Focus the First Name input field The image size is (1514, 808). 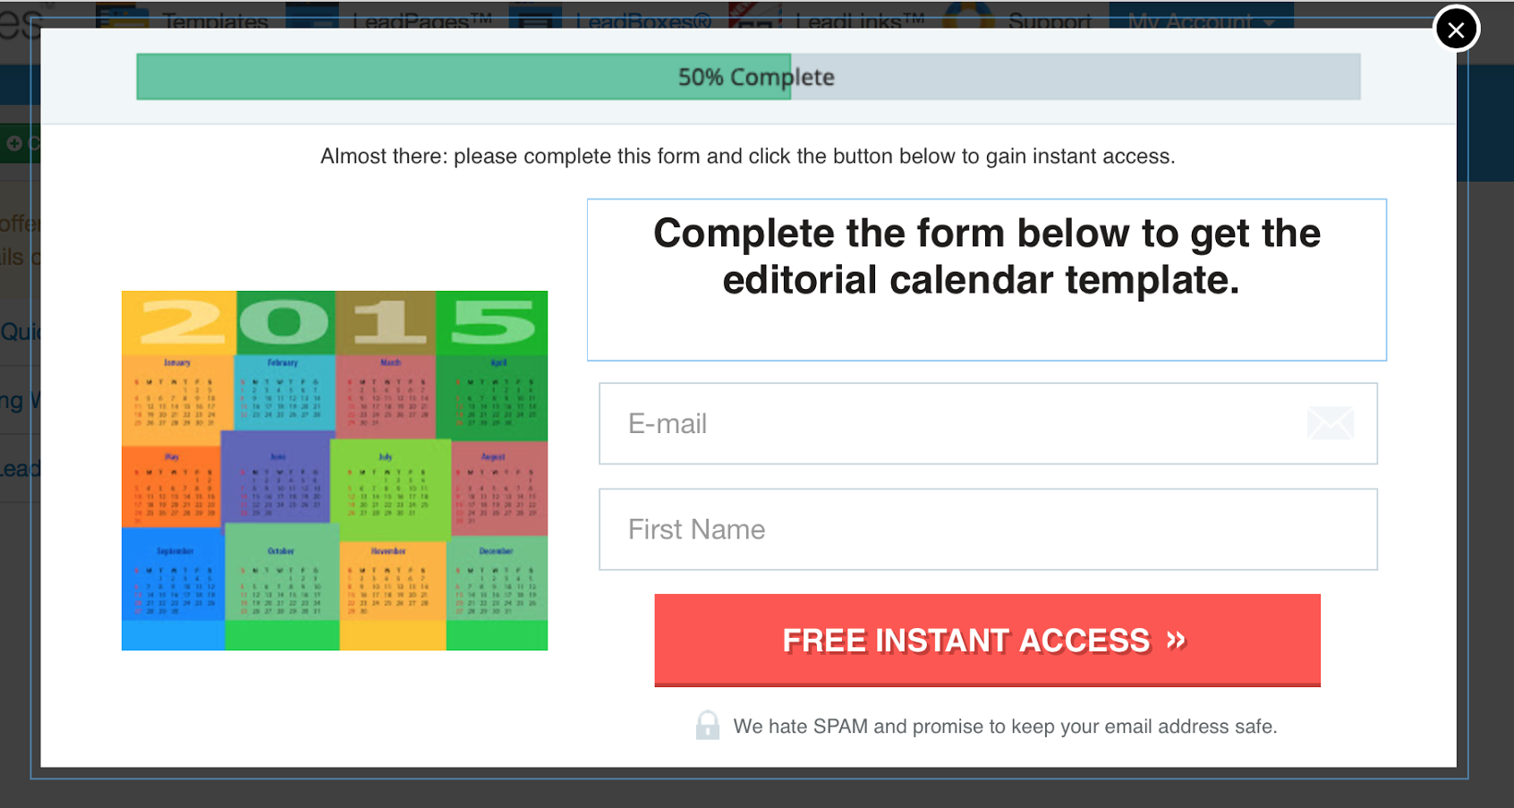(988, 529)
